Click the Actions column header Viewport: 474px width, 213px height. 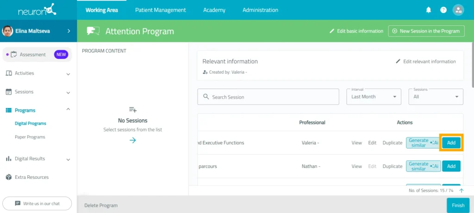coord(405,123)
